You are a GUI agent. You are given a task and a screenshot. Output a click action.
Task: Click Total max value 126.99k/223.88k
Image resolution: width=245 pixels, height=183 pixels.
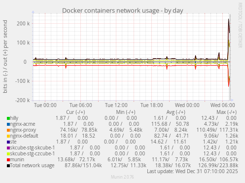pos(218,165)
